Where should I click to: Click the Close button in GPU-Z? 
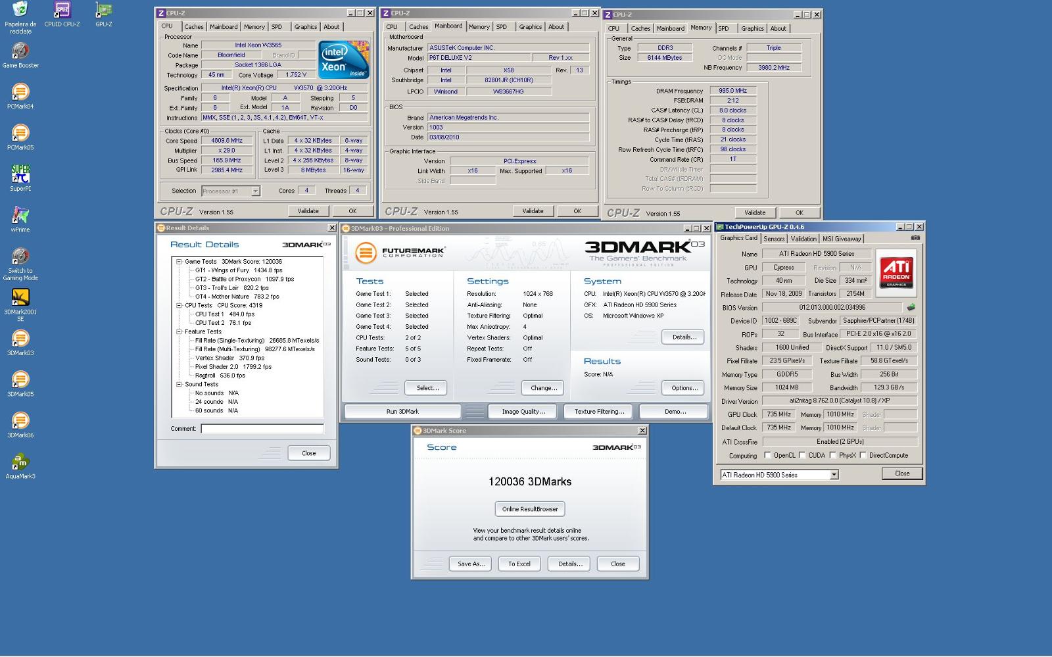point(902,474)
